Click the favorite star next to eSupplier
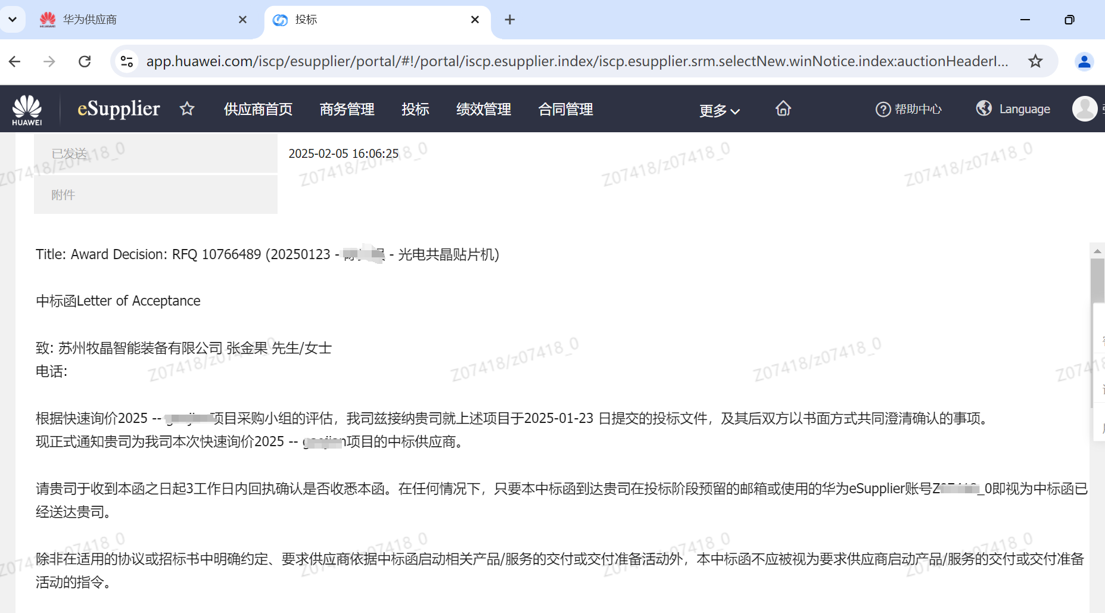The image size is (1105, 613). point(187,109)
